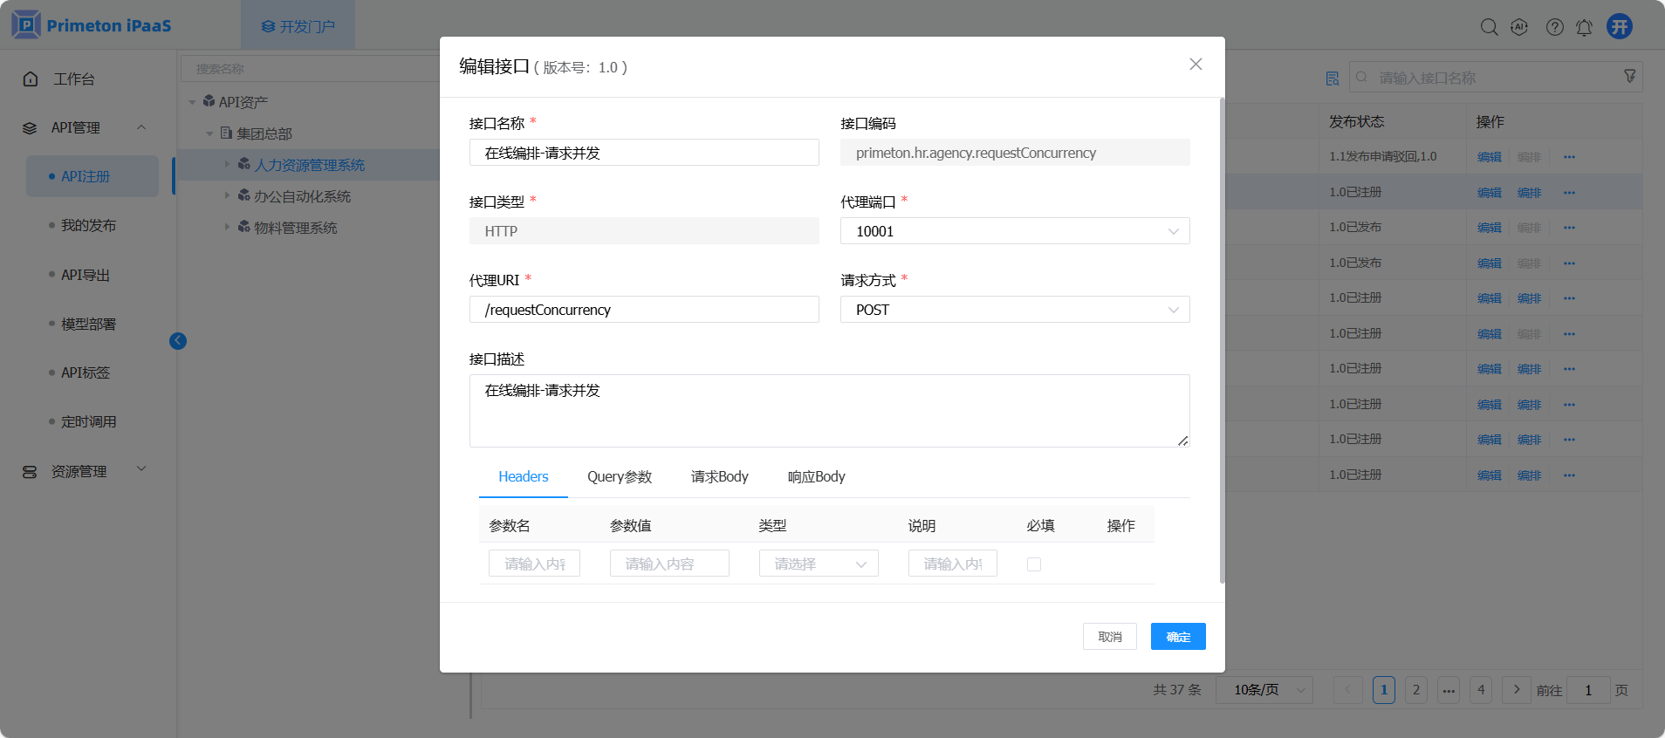Open the AI assistant icon in header

click(x=1519, y=27)
